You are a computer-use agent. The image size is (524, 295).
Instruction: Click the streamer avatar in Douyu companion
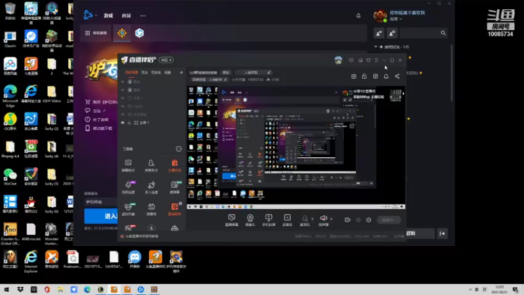pyautogui.click(x=338, y=60)
